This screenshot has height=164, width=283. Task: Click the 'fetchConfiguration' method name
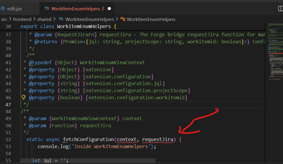click(x=88, y=139)
